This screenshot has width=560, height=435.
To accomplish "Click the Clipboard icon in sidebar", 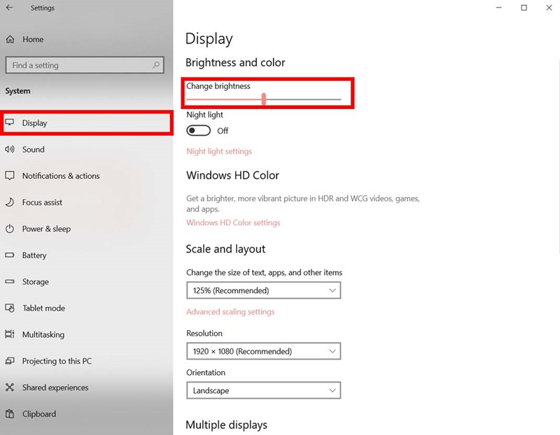I will coord(10,414).
